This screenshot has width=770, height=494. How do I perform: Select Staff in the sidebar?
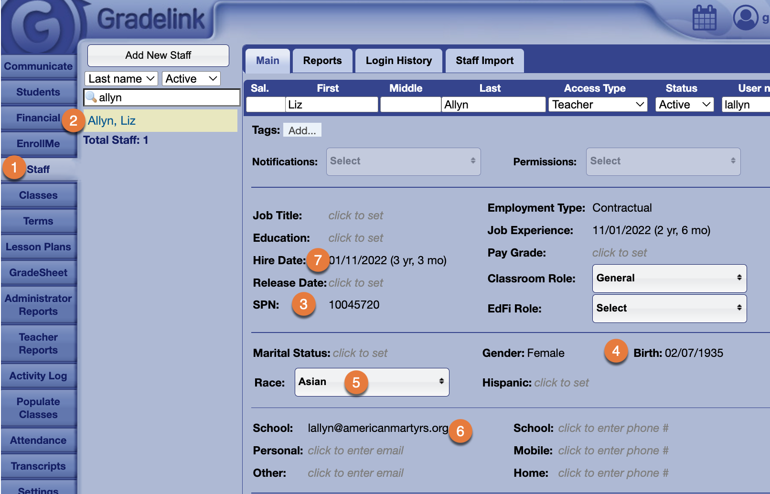coord(38,170)
